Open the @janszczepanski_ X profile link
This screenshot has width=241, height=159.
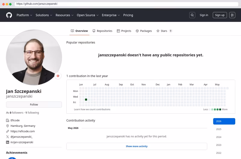point(21,137)
